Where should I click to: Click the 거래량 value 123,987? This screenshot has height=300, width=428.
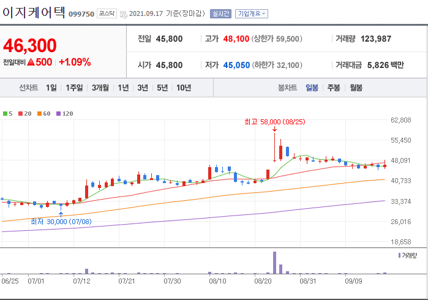(376, 39)
